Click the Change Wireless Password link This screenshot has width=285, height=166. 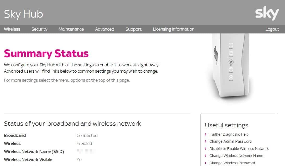coord(232,163)
